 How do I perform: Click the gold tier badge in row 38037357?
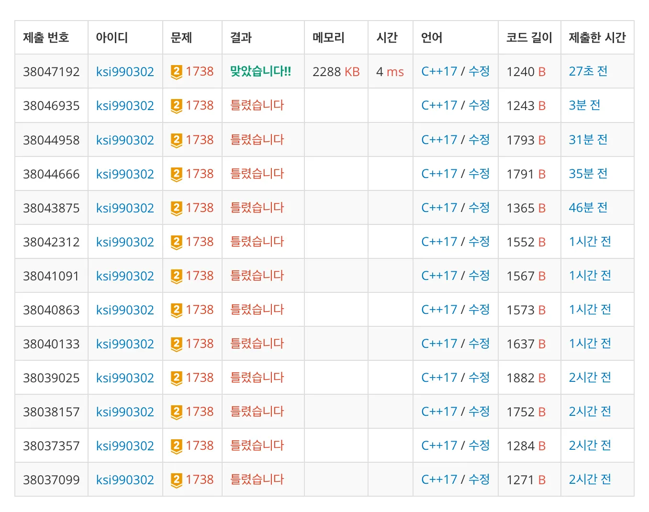(177, 446)
